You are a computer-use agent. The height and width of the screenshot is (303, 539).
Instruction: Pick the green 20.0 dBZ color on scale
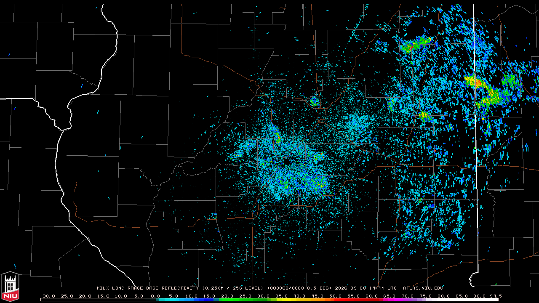click(x=227, y=300)
